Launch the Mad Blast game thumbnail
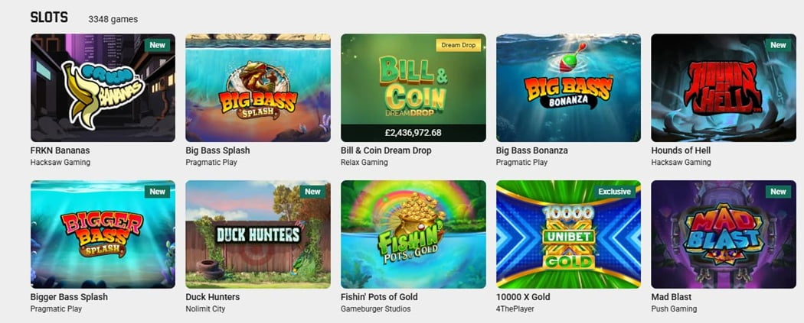Image resolution: width=804 pixels, height=323 pixels. click(x=724, y=234)
